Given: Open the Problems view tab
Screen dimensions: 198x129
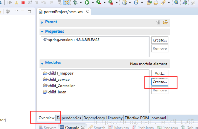Looking at the screenshot, I should coord(143,127).
